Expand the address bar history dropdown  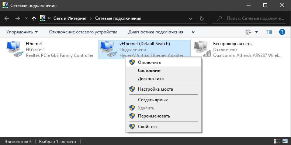click(191, 19)
